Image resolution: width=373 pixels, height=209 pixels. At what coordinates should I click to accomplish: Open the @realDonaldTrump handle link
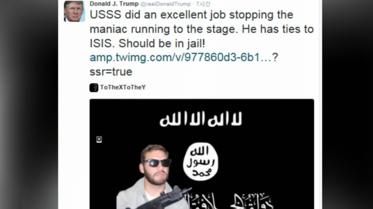pyautogui.click(x=166, y=4)
